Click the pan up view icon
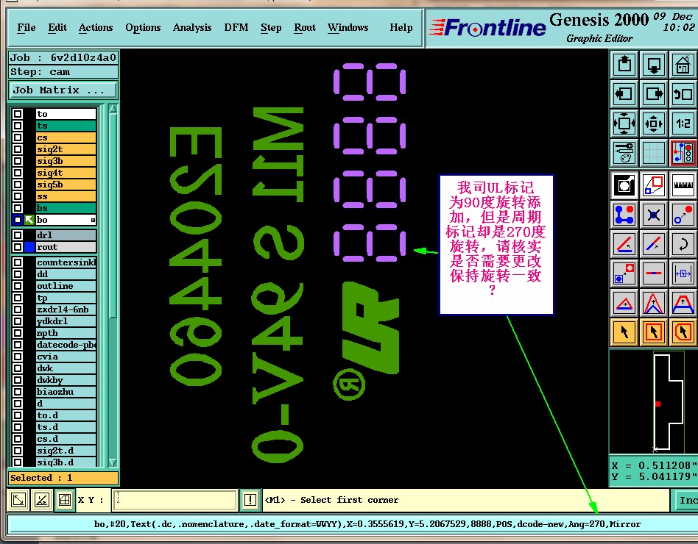698x544 pixels. coord(624,65)
